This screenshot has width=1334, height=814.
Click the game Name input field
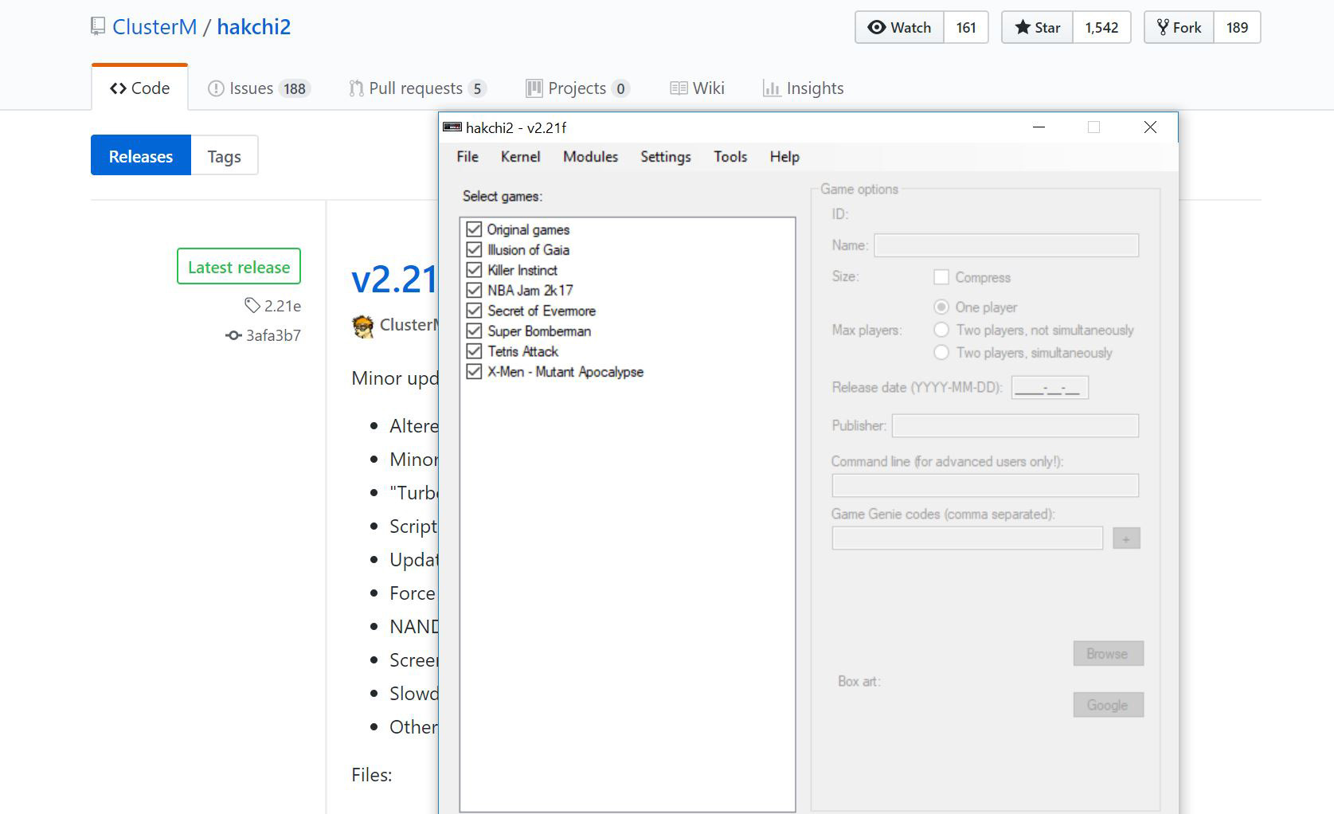pyautogui.click(x=1007, y=245)
